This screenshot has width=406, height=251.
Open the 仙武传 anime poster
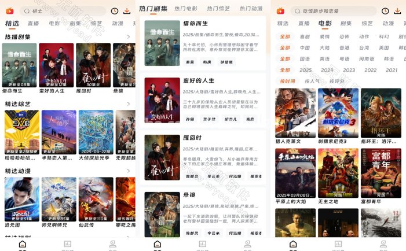click(x=96, y=199)
